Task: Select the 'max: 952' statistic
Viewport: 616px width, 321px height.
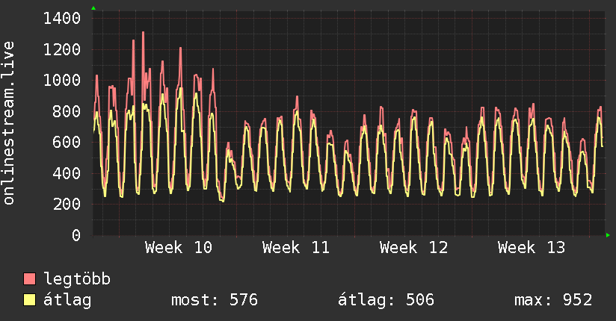Action: (x=553, y=300)
